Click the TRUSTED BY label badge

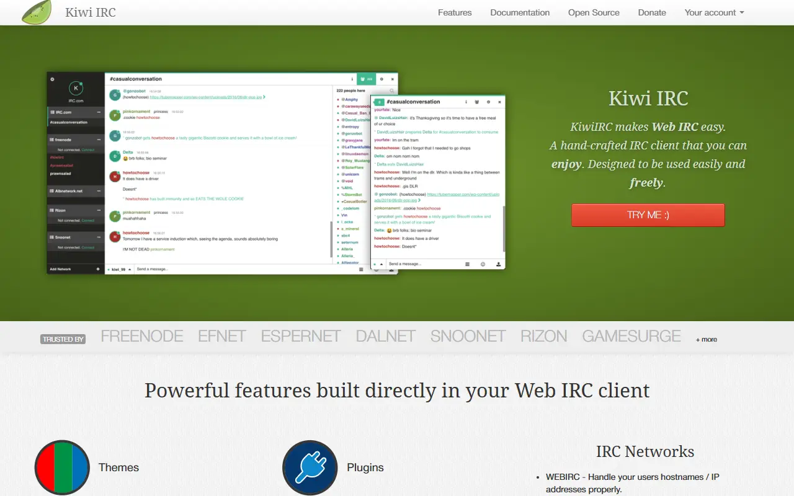coord(63,339)
